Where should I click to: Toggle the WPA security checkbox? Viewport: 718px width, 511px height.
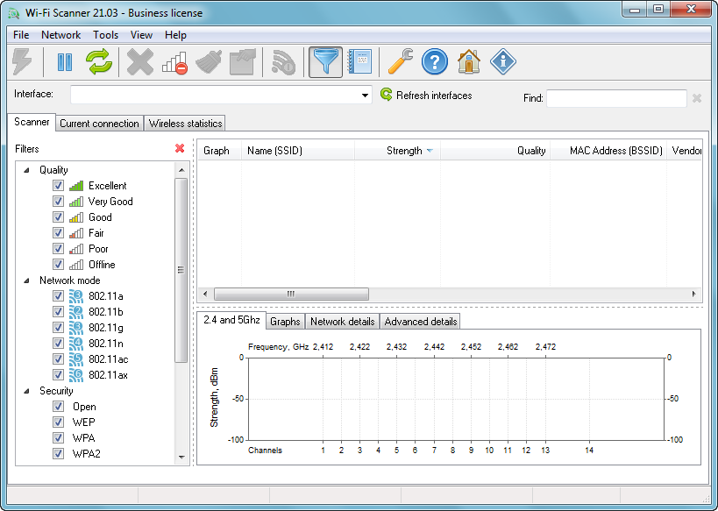click(x=58, y=437)
